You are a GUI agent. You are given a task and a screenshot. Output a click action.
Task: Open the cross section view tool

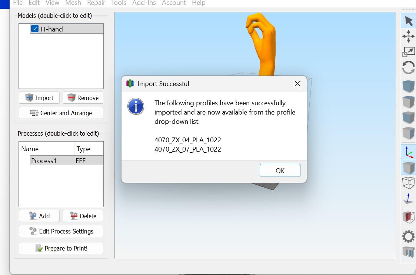408,218
